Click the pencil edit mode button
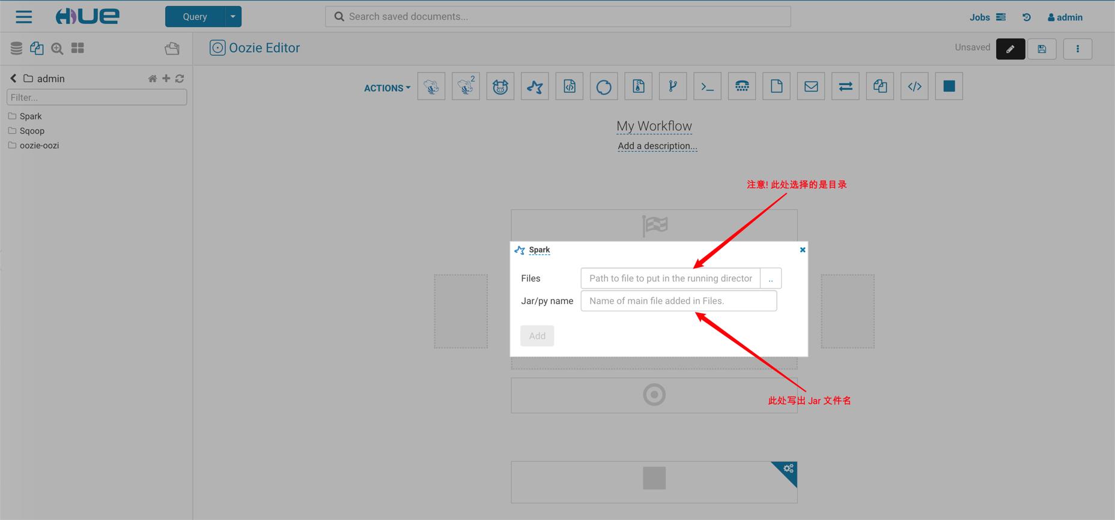Screen dimensions: 1115x520 click(x=1010, y=49)
